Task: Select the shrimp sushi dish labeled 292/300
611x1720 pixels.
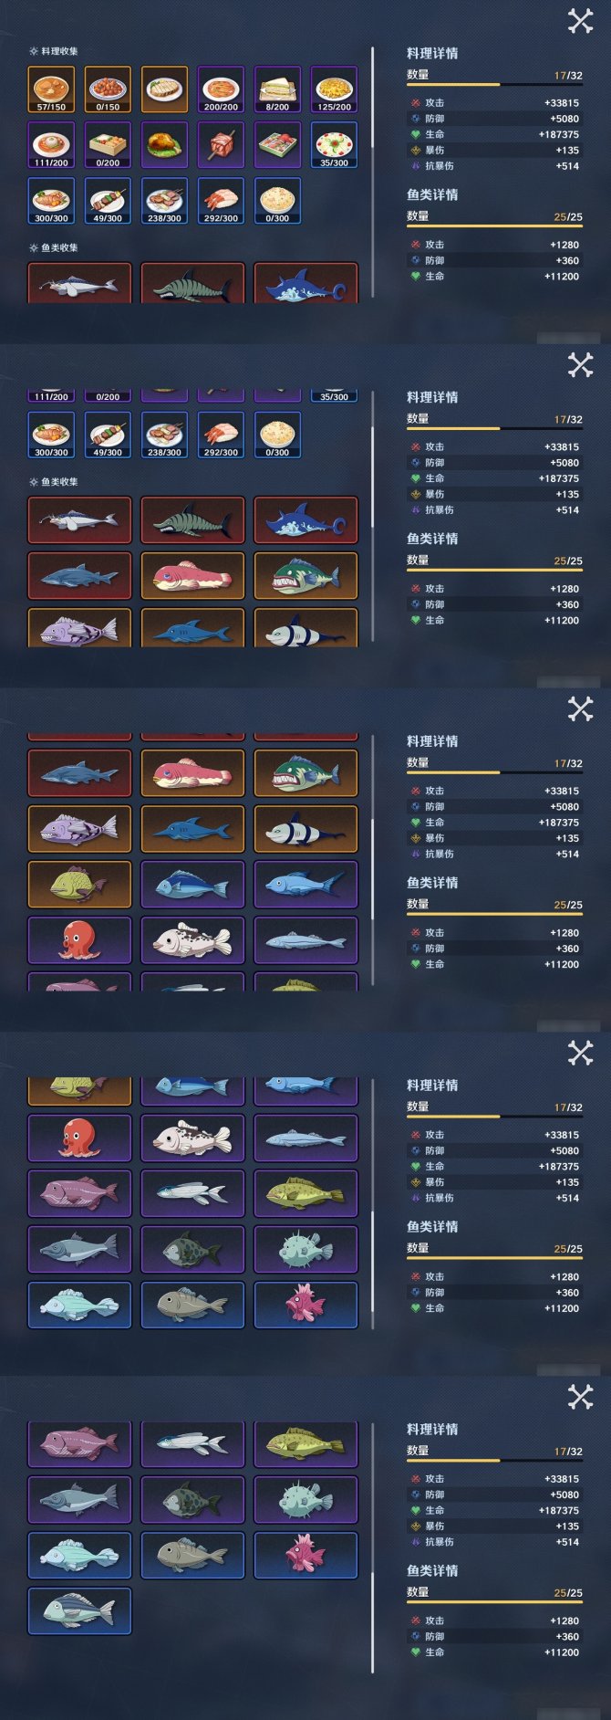Action: 221,201
